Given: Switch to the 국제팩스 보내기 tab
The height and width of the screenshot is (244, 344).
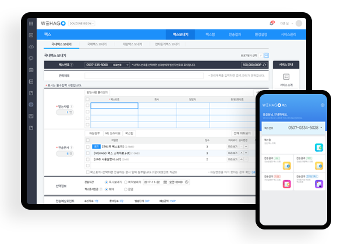Looking at the screenshot, I should click(x=97, y=44).
